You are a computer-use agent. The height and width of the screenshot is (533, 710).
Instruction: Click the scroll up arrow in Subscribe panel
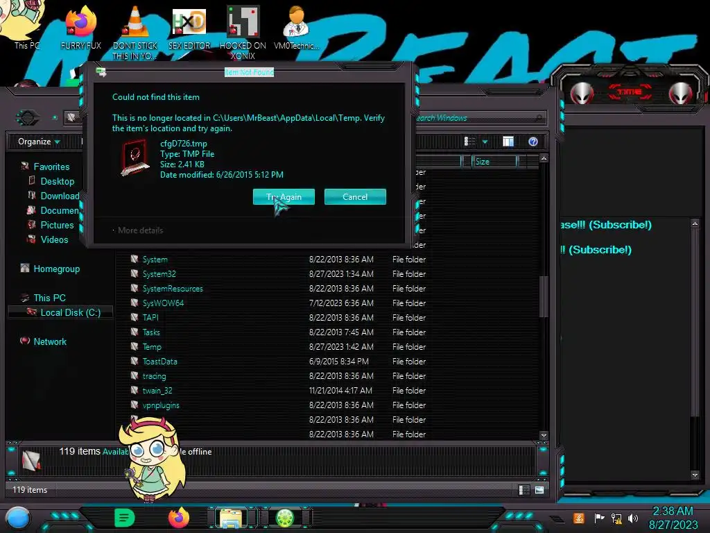(695, 223)
